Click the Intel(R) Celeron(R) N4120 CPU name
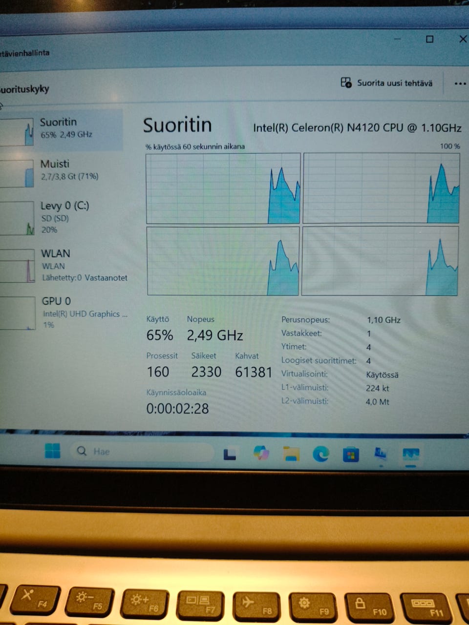 pos(357,128)
